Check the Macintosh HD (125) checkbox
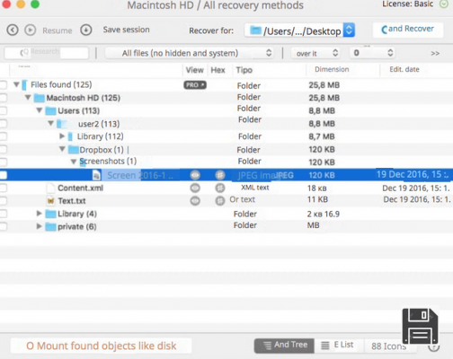This screenshot has width=453, height=359. [3, 98]
